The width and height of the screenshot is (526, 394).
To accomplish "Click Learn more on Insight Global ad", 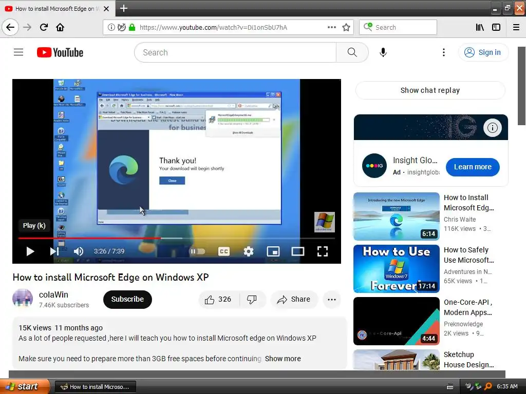I will tap(473, 167).
